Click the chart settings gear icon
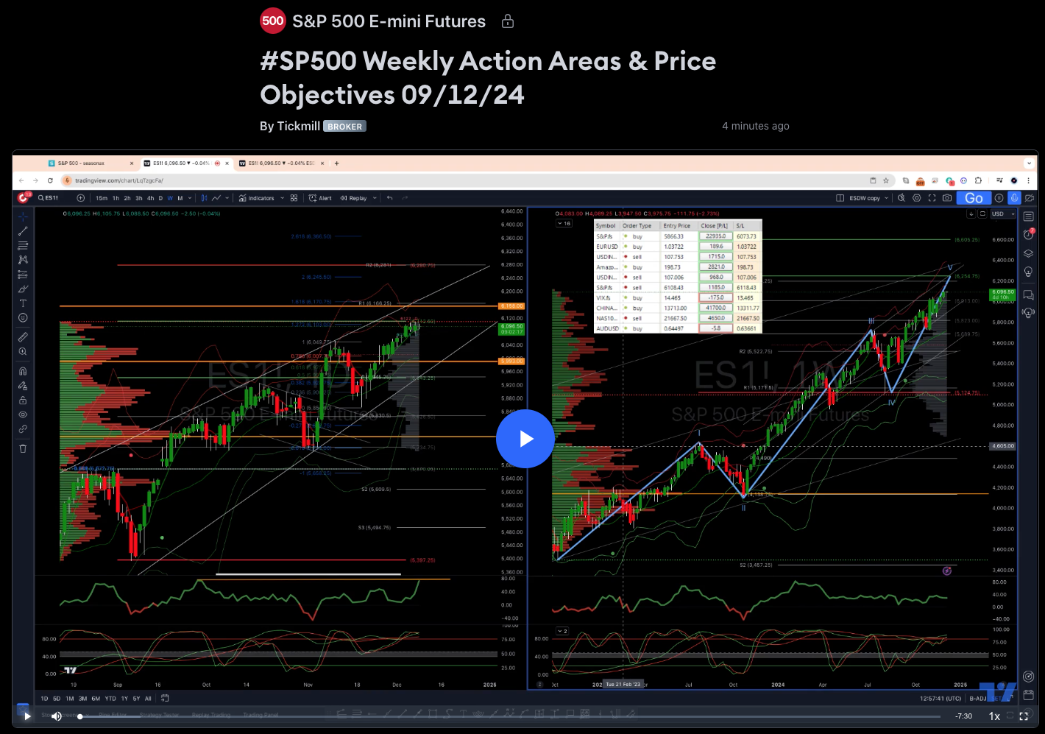This screenshot has width=1045, height=734. pos(916,198)
